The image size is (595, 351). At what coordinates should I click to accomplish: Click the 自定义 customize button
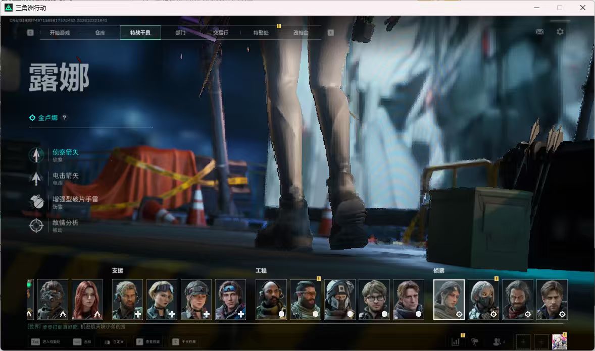114,342
